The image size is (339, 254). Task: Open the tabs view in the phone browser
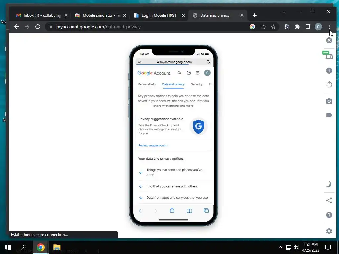206,211
